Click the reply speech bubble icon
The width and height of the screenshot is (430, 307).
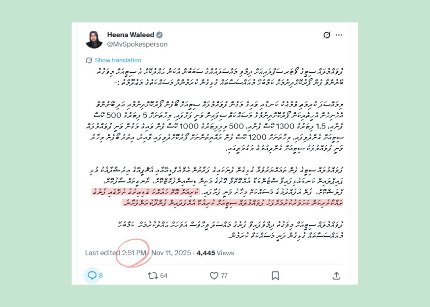(92, 275)
